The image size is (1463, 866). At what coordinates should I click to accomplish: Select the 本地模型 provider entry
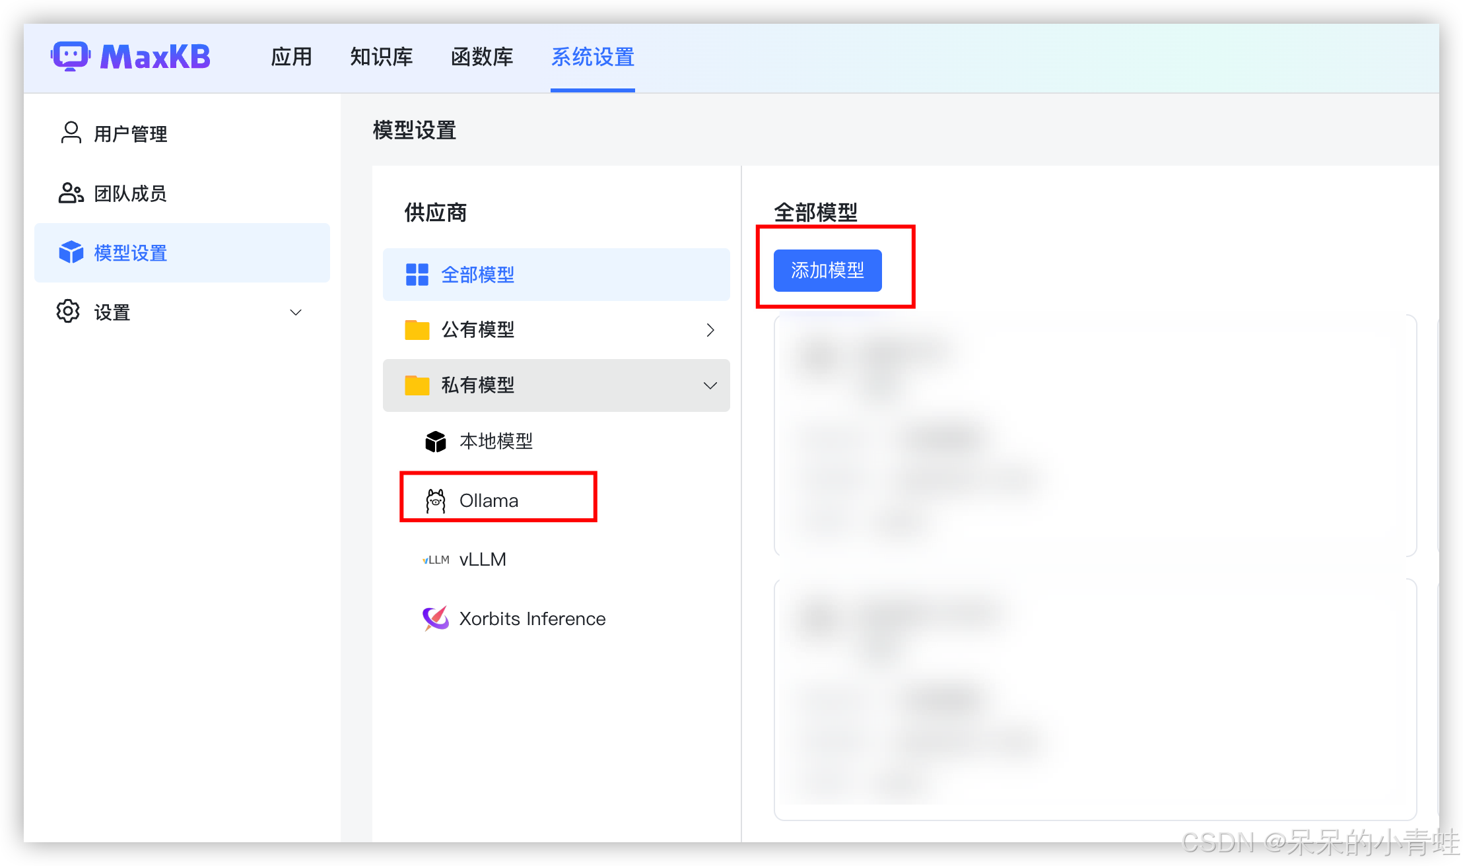[x=495, y=441]
